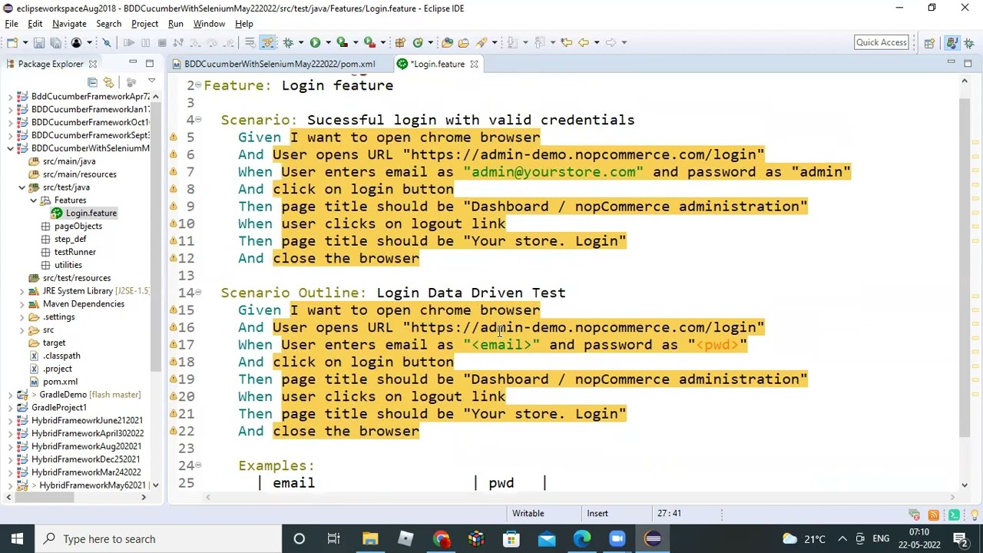Expand the GradleDemo project

pos(10,395)
